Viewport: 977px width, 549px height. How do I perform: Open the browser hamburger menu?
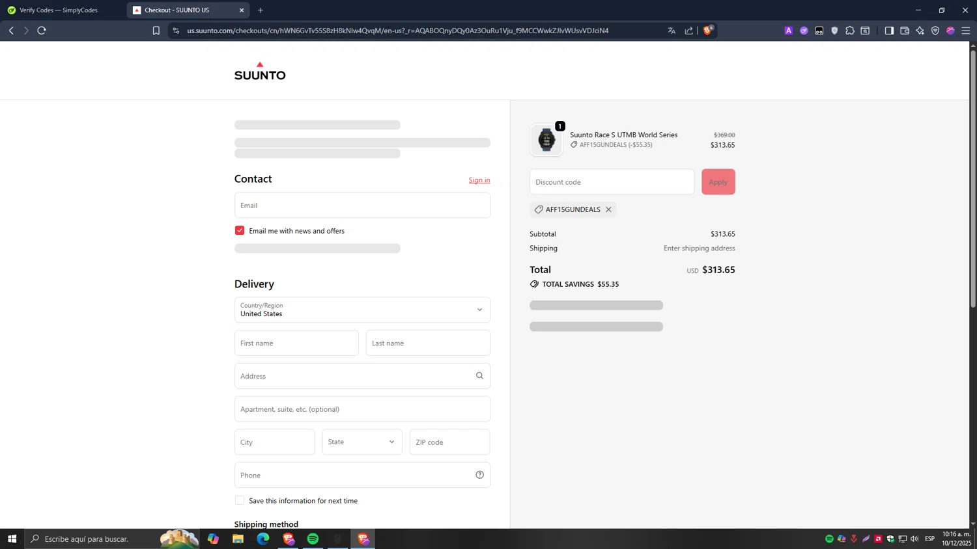coord(966,31)
